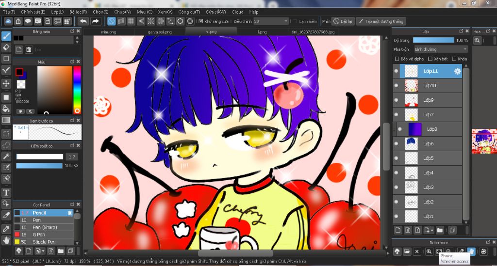Adjust the Độ trong opacity slider
Screen dimensions: 497x266
tap(433, 40)
